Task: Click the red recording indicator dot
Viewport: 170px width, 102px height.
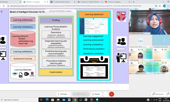Action: [x=2, y=12]
